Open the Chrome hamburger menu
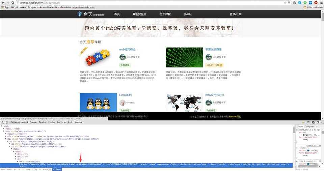Screen dimensions: 324x171 (321, 3)
